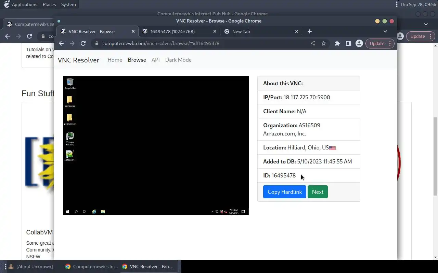Go back in VNC Resolver window
The height and width of the screenshot is (273, 438).
pyautogui.click(x=61, y=43)
